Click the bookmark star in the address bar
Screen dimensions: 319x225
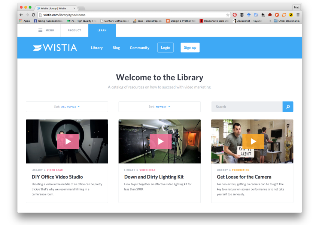(x=228, y=15)
